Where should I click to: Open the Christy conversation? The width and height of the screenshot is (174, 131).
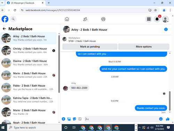tap(28, 51)
